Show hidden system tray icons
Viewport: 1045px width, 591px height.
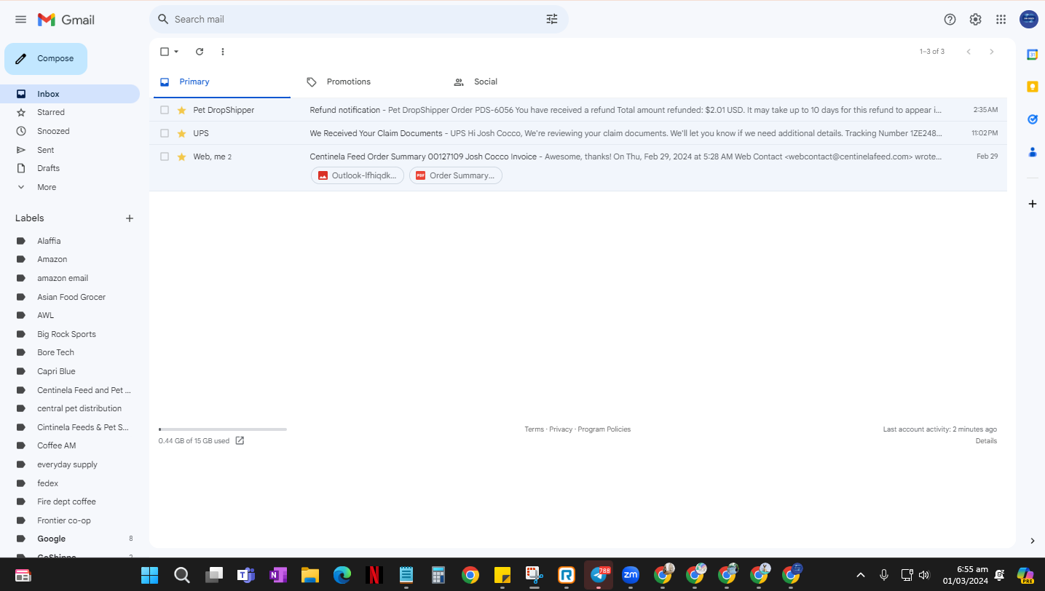pyautogui.click(x=861, y=575)
